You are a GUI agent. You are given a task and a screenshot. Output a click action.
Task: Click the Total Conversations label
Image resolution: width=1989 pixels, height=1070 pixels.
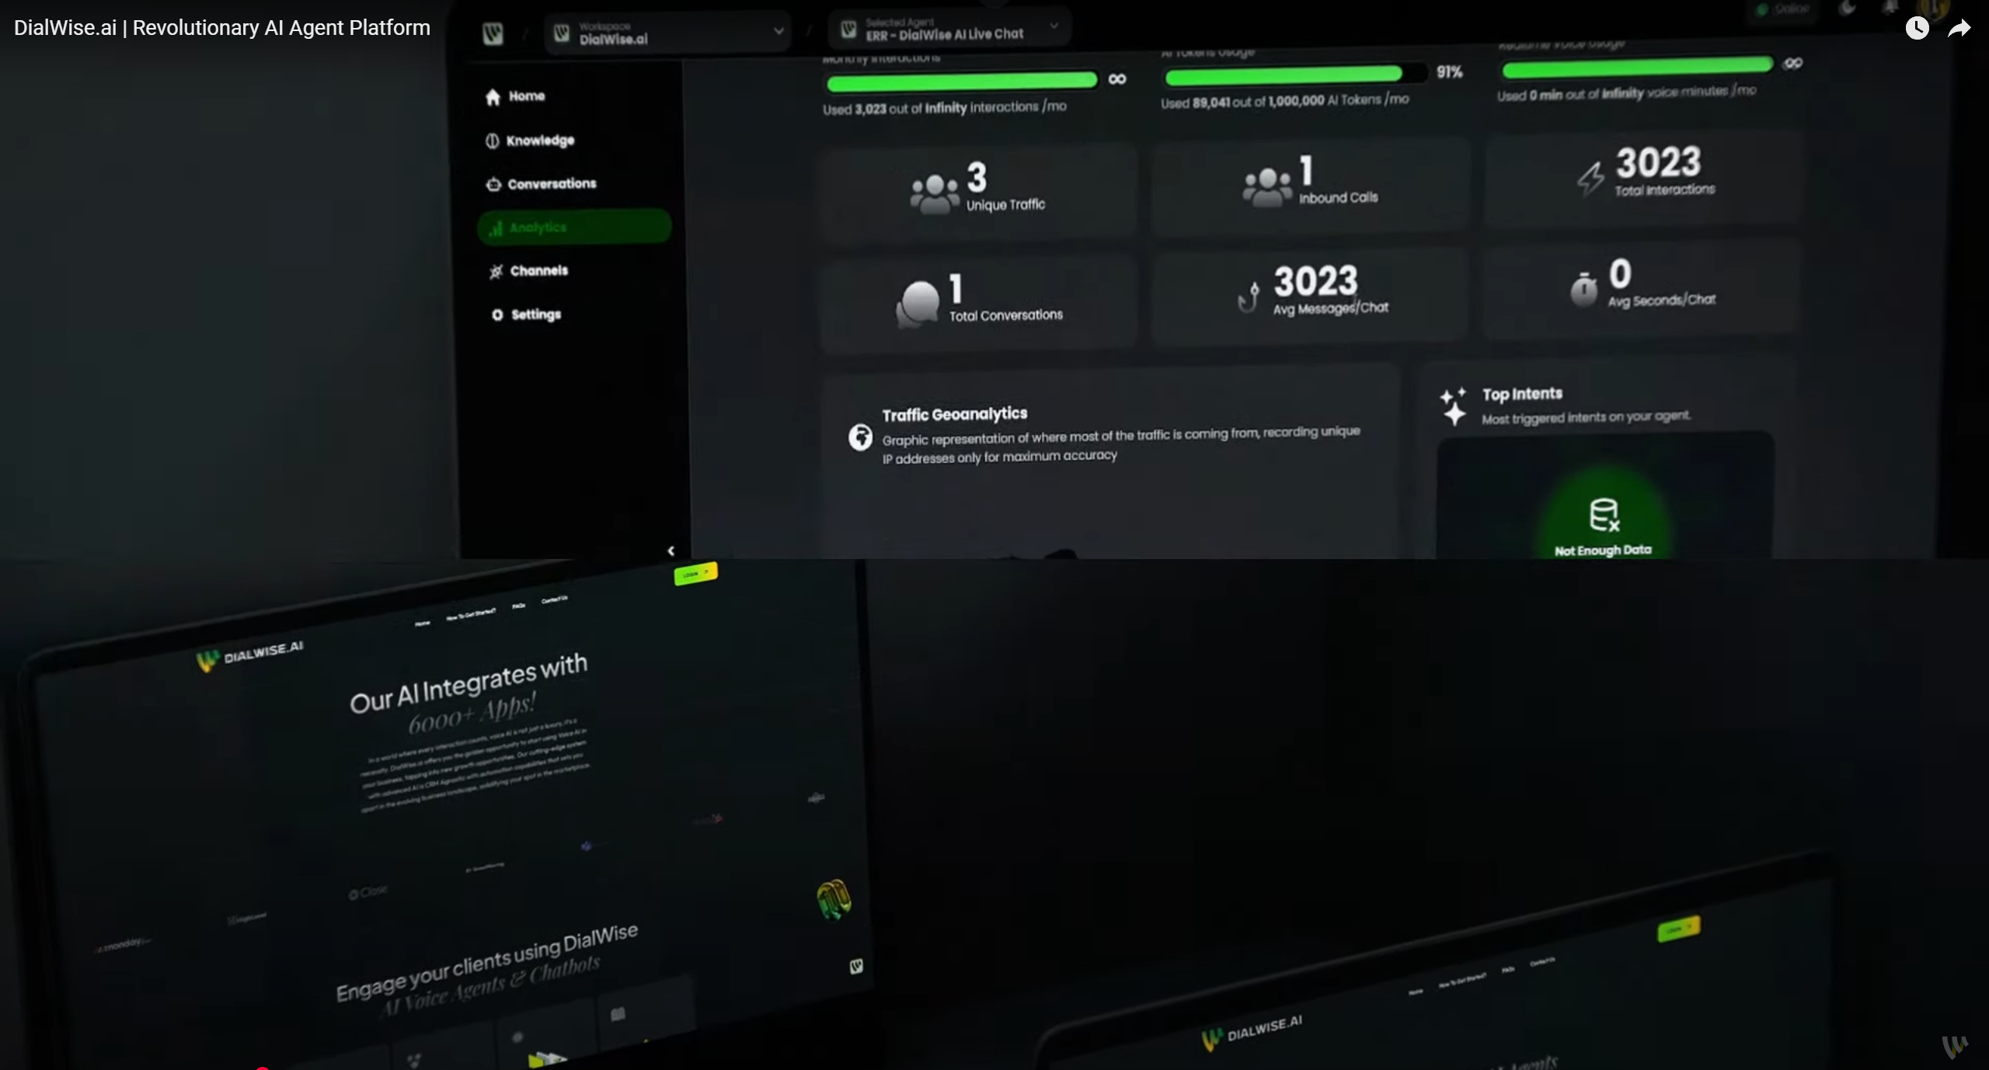point(1005,315)
